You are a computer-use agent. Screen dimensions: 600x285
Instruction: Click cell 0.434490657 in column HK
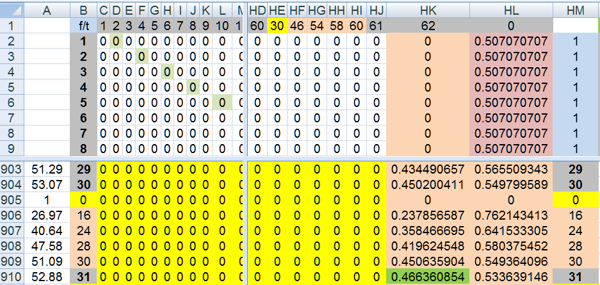428,169
